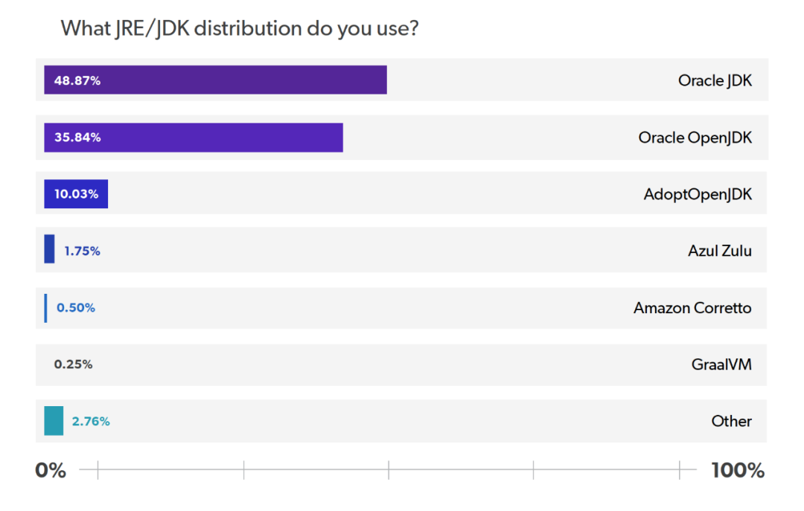Click the Oracle JDK category label

[715, 81]
